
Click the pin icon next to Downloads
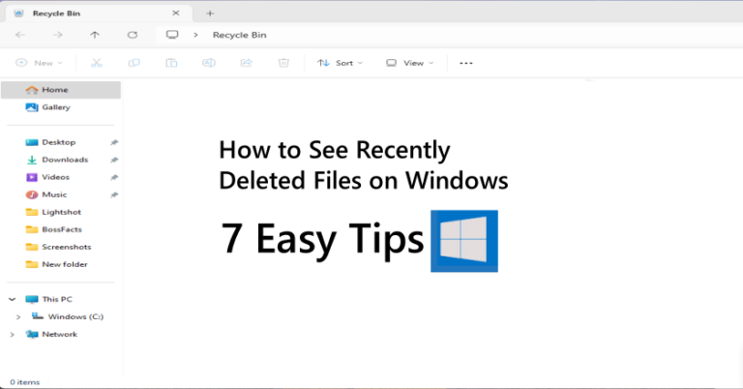(114, 160)
